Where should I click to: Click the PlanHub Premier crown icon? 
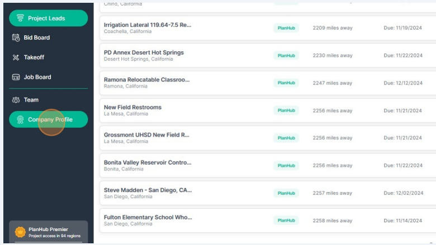(x=20, y=232)
